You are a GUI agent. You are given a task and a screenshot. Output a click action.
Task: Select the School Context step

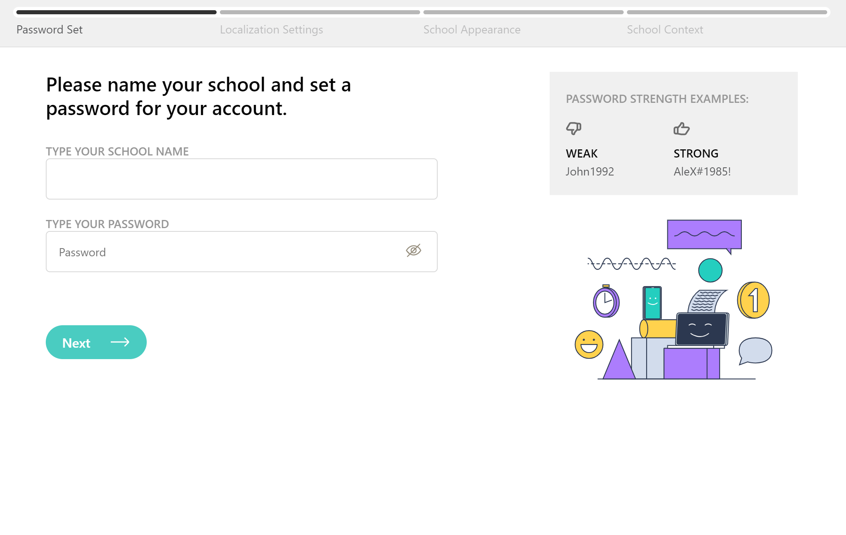(665, 30)
